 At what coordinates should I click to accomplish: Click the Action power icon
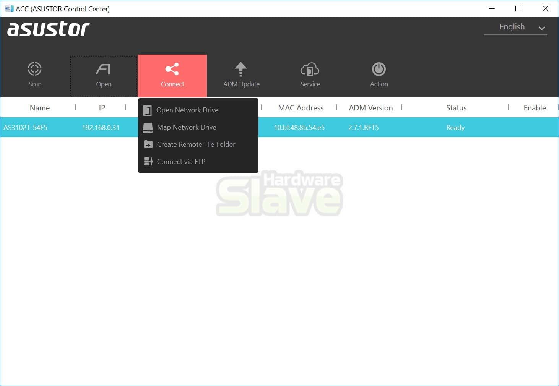point(379,69)
